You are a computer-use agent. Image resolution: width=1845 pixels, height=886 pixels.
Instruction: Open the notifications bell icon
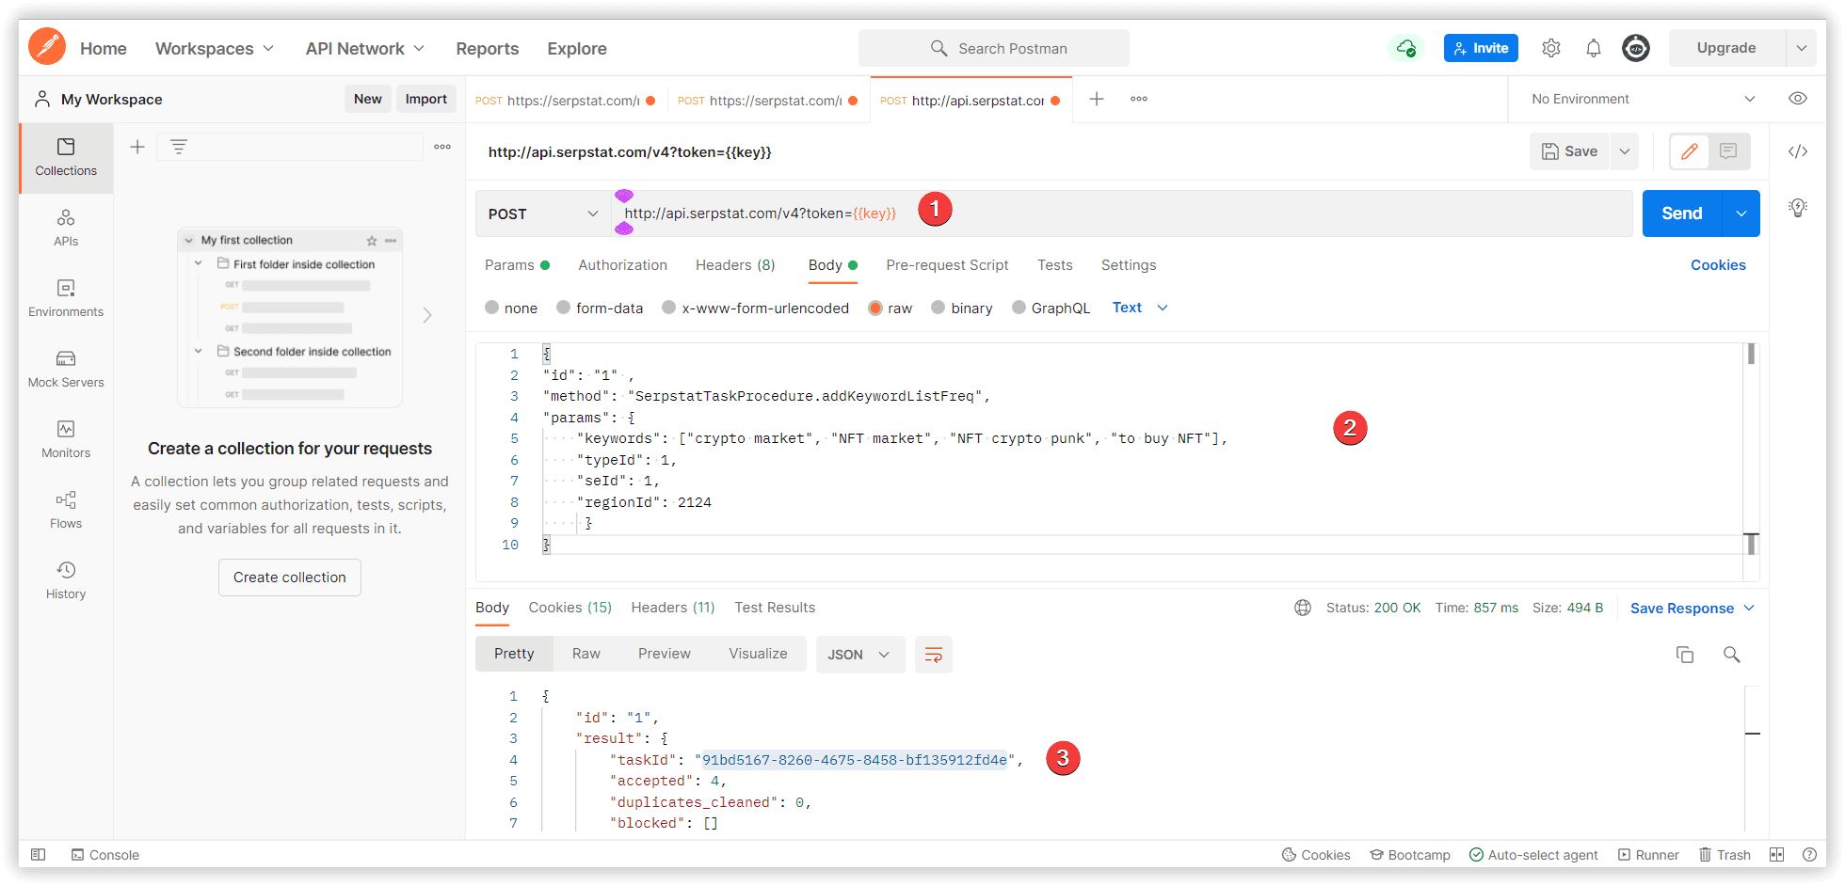(1594, 48)
